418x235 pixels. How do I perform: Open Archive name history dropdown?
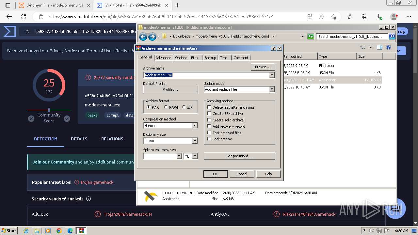tap(272, 75)
